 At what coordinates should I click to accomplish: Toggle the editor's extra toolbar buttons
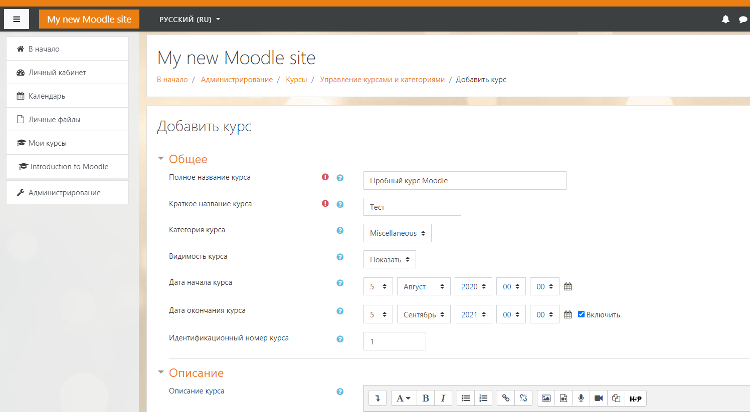[x=378, y=398]
